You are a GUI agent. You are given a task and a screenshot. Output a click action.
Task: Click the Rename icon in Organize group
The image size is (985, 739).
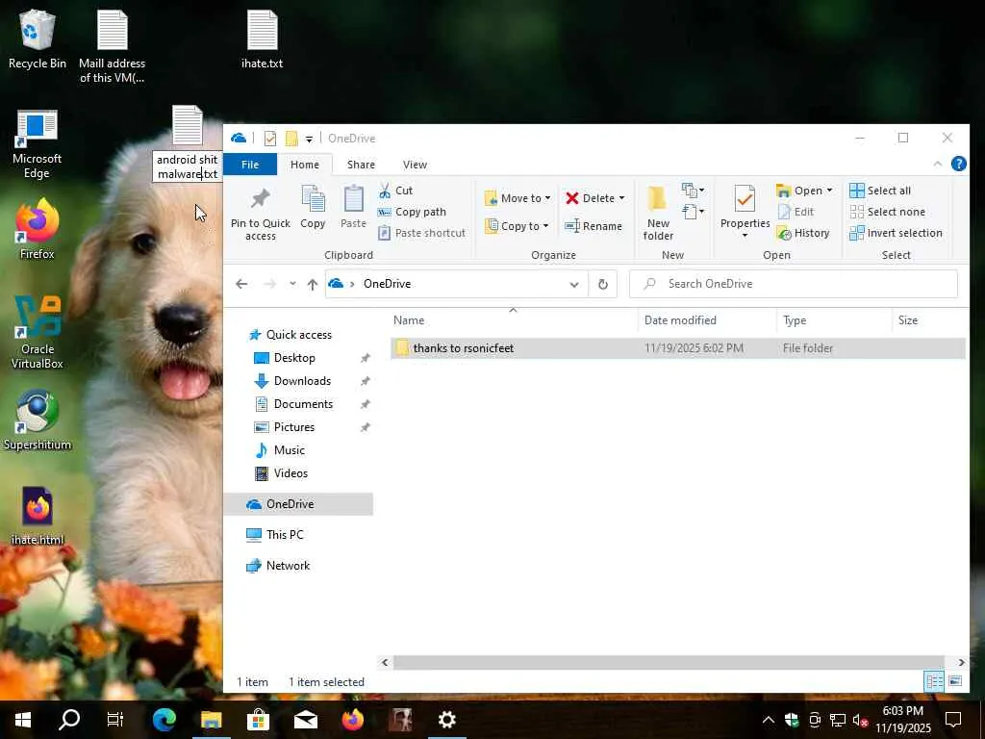coord(572,226)
